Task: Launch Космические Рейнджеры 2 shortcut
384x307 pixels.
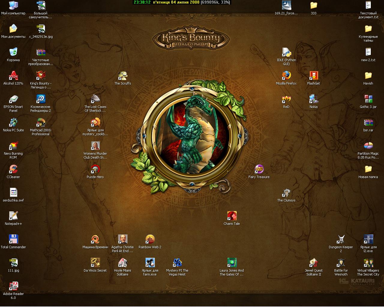Action: click(40, 99)
